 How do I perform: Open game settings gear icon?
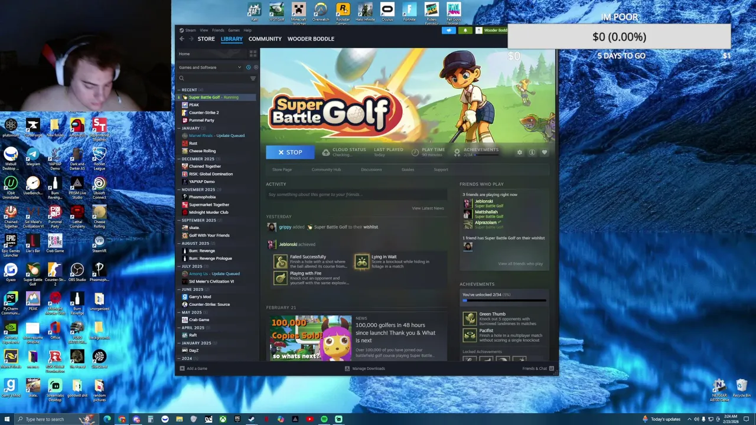point(520,152)
